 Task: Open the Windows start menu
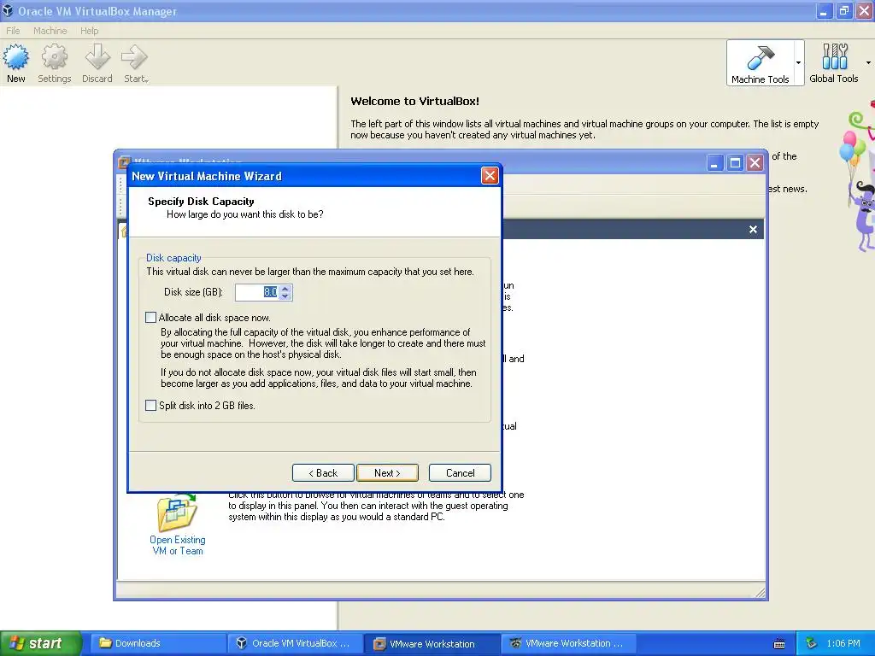[41, 643]
